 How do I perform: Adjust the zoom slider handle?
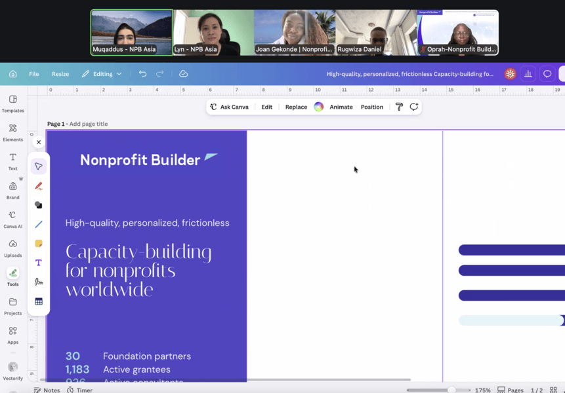(451, 390)
